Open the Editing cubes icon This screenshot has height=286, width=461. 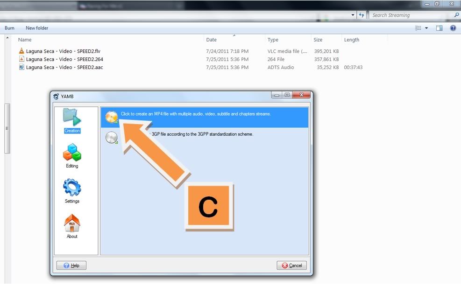coord(72,153)
